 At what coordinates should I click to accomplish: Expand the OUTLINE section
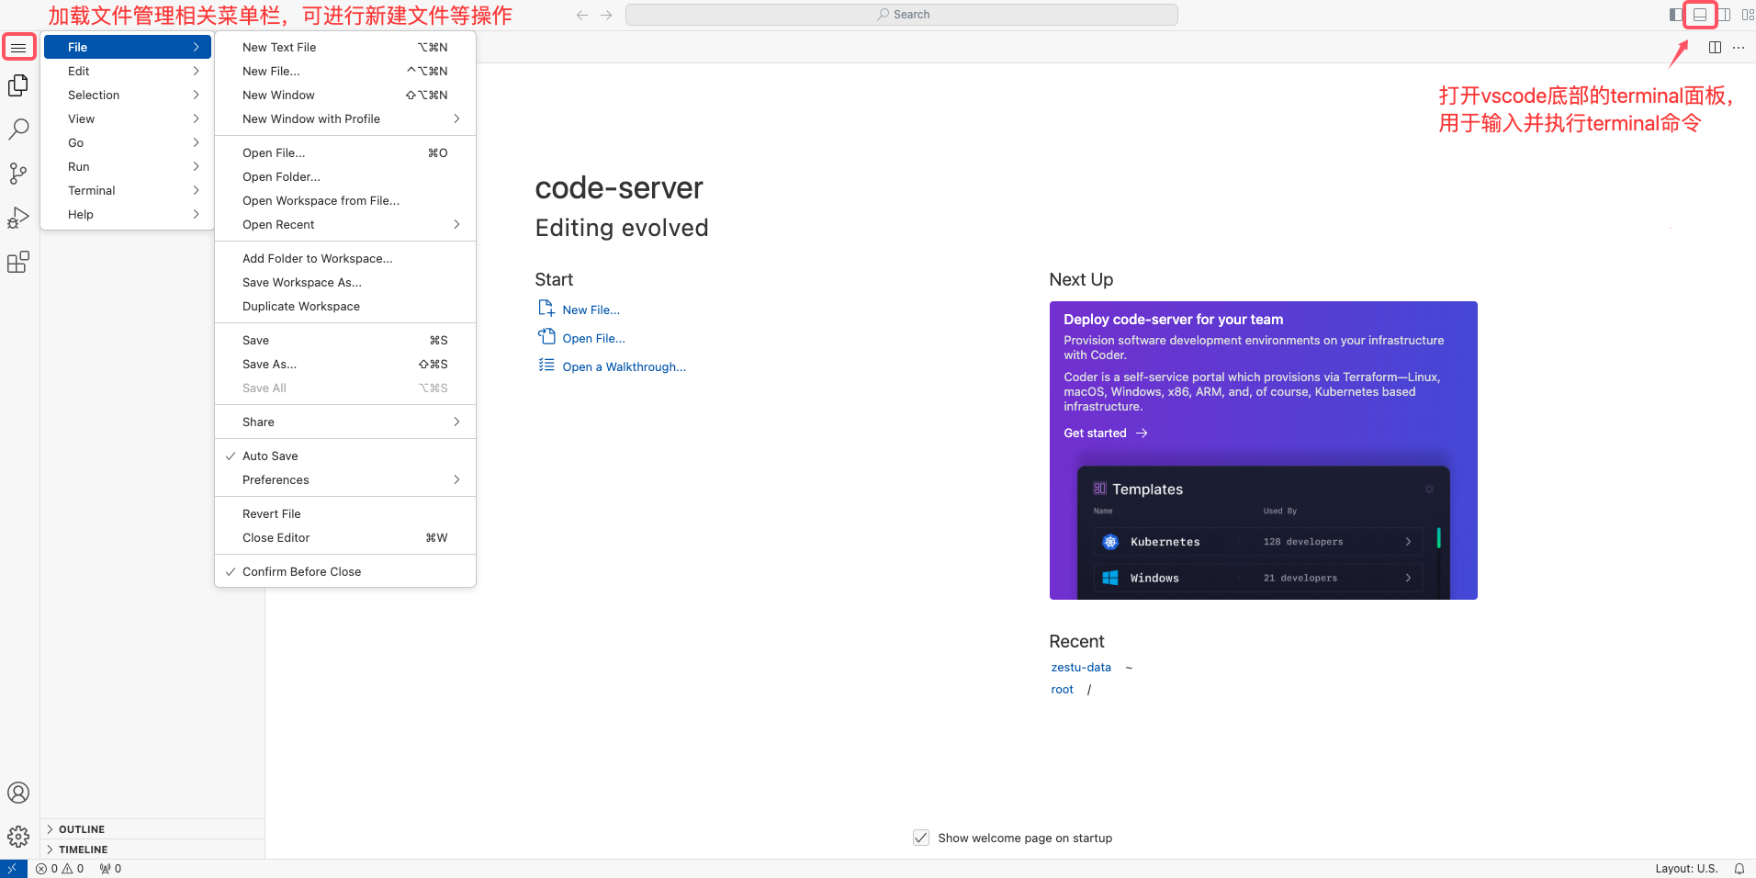point(82,829)
